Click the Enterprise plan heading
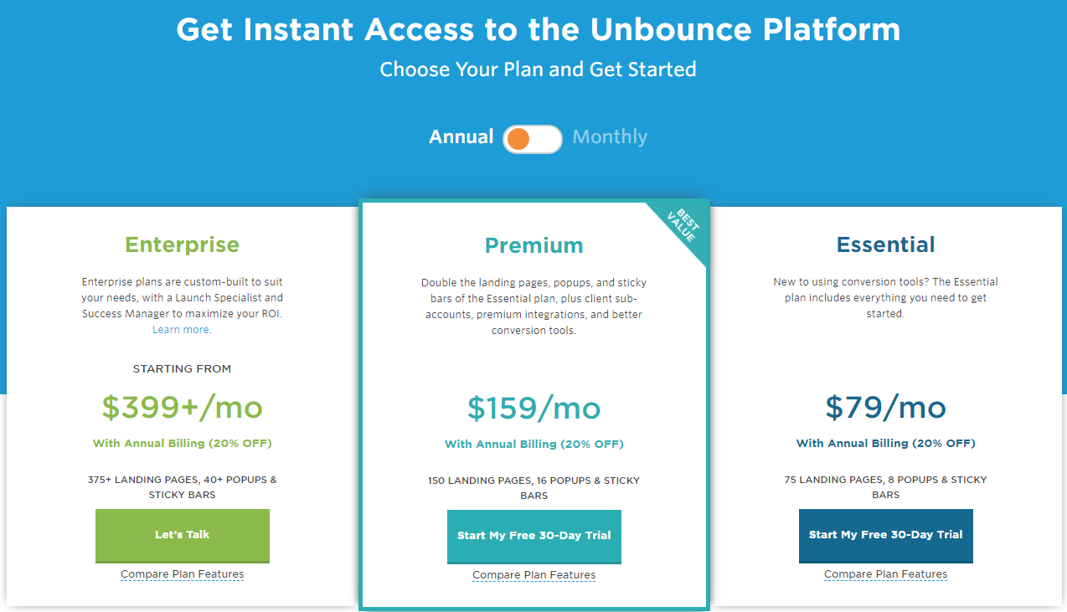This screenshot has width=1067, height=612. coord(183,244)
